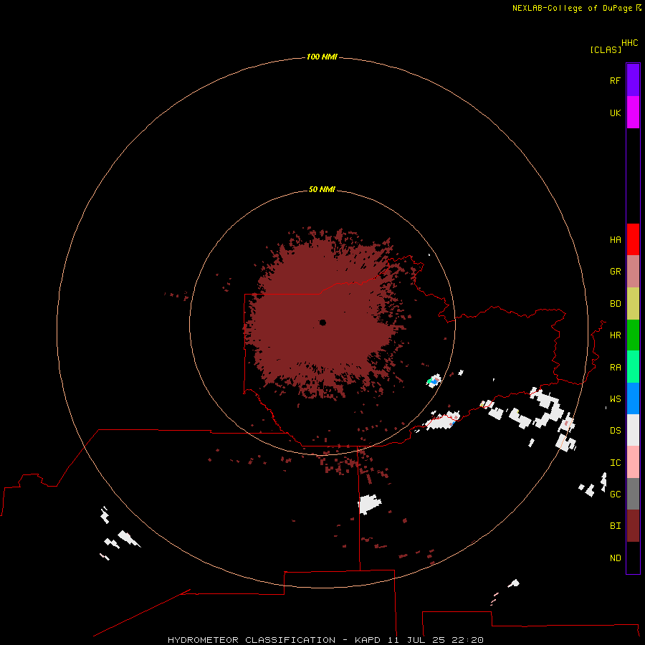Click the [CLAS] units label
The height and width of the screenshot is (645, 645).
606,49
